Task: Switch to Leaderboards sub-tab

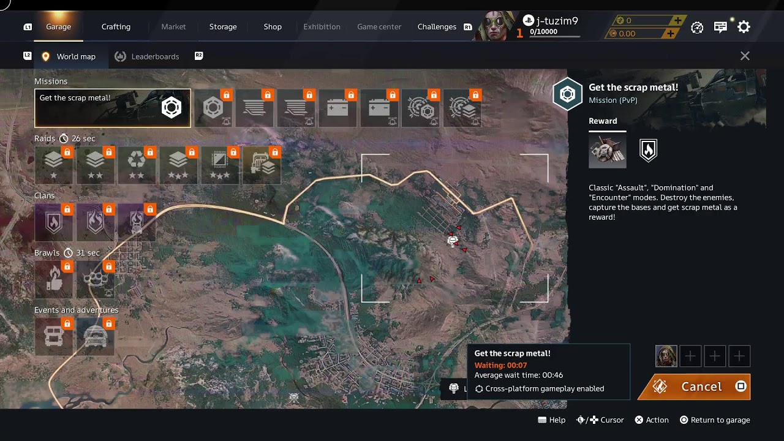Action: click(x=147, y=56)
